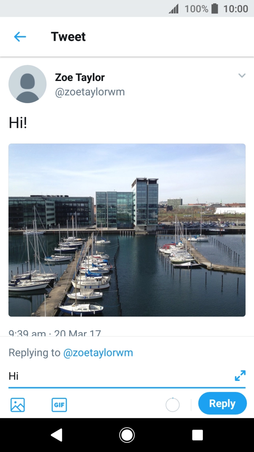Send the reply with the Reply button
This screenshot has width=254, height=452.
[x=222, y=403]
